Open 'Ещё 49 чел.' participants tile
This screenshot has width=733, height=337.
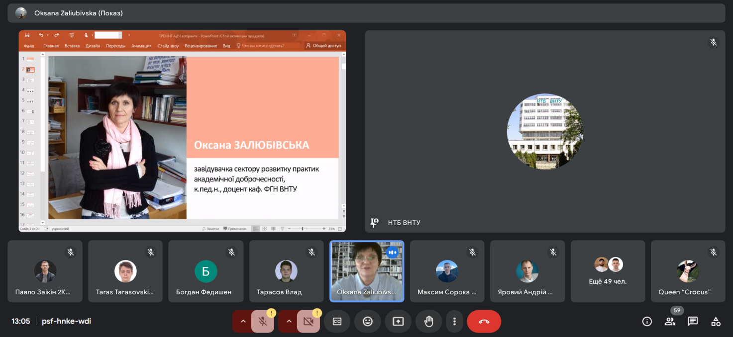608,271
